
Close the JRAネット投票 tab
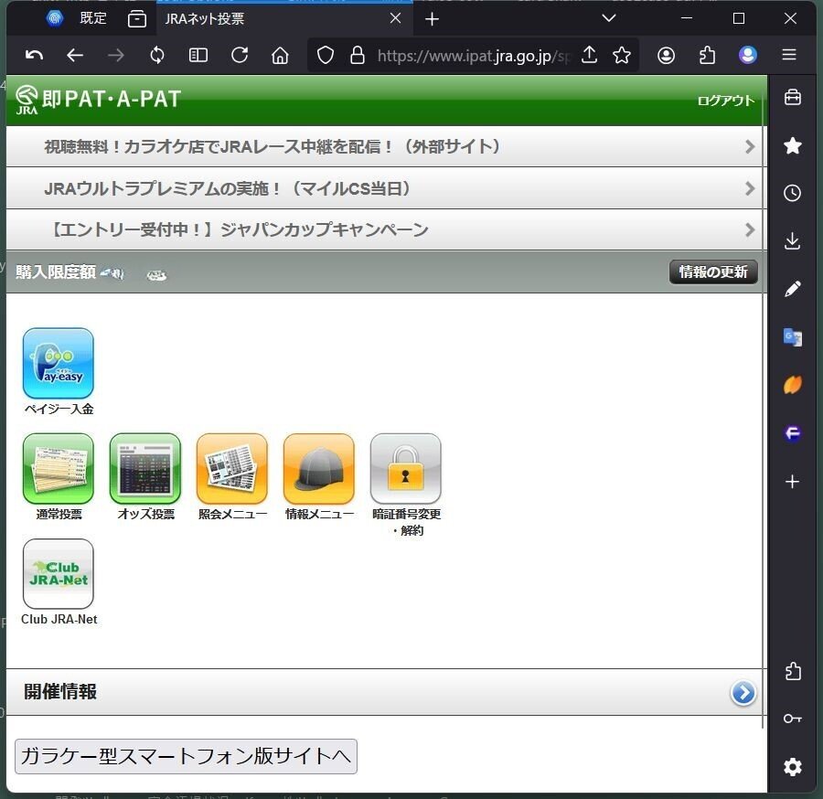(x=396, y=18)
